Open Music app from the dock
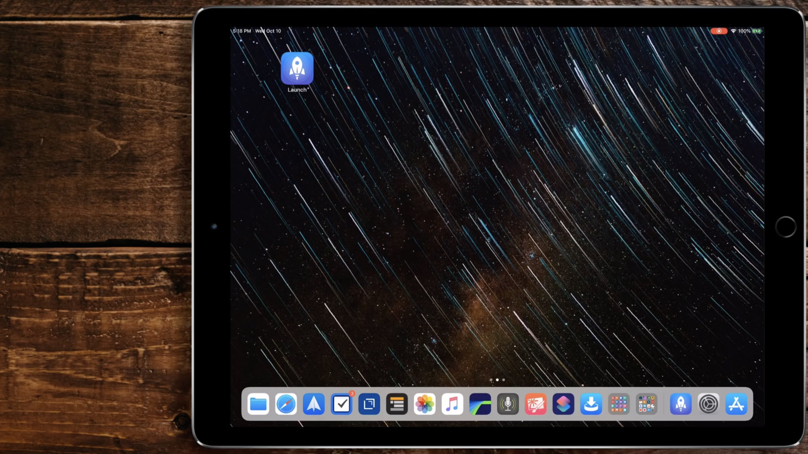Viewport: 808px width, 454px height. tap(452, 404)
